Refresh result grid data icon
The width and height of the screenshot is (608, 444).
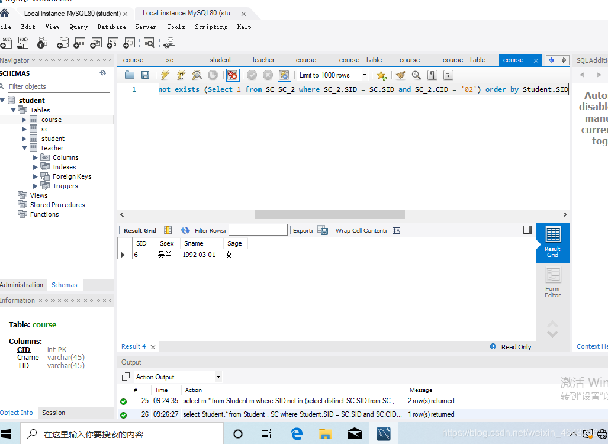(185, 230)
